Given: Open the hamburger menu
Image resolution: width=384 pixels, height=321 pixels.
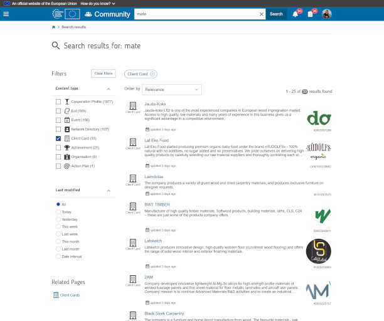Looking at the screenshot, I should 6,14.
